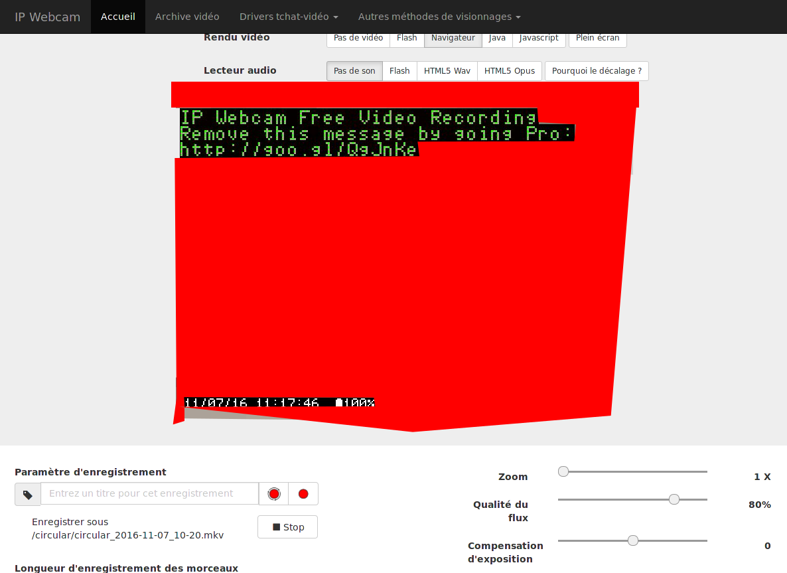The image size is (787, 573).
Task: Select the Javascript video renderer
Action: point(539,39)
